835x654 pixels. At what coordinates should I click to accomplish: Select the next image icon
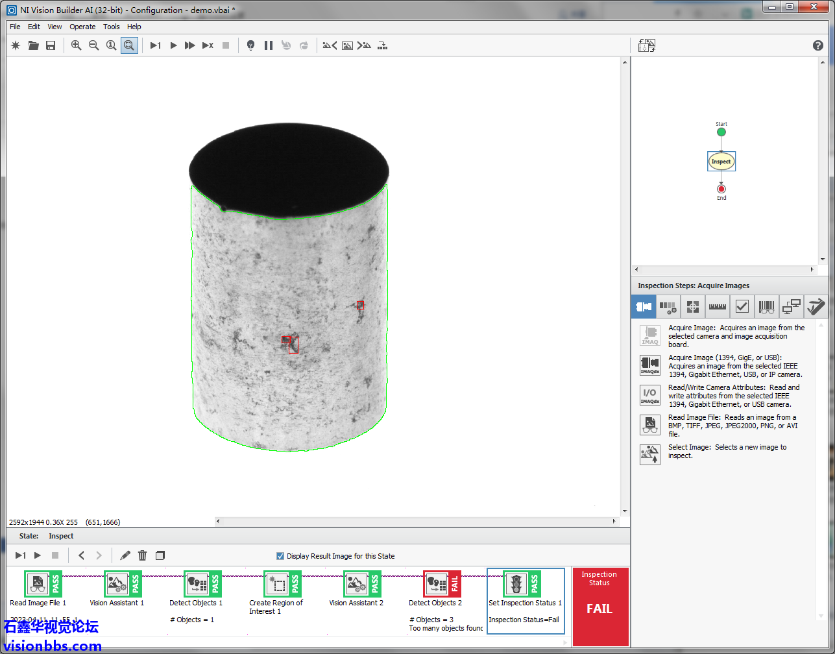365,45
